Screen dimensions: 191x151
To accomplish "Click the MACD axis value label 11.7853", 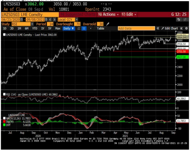I will tap(182, 121).
